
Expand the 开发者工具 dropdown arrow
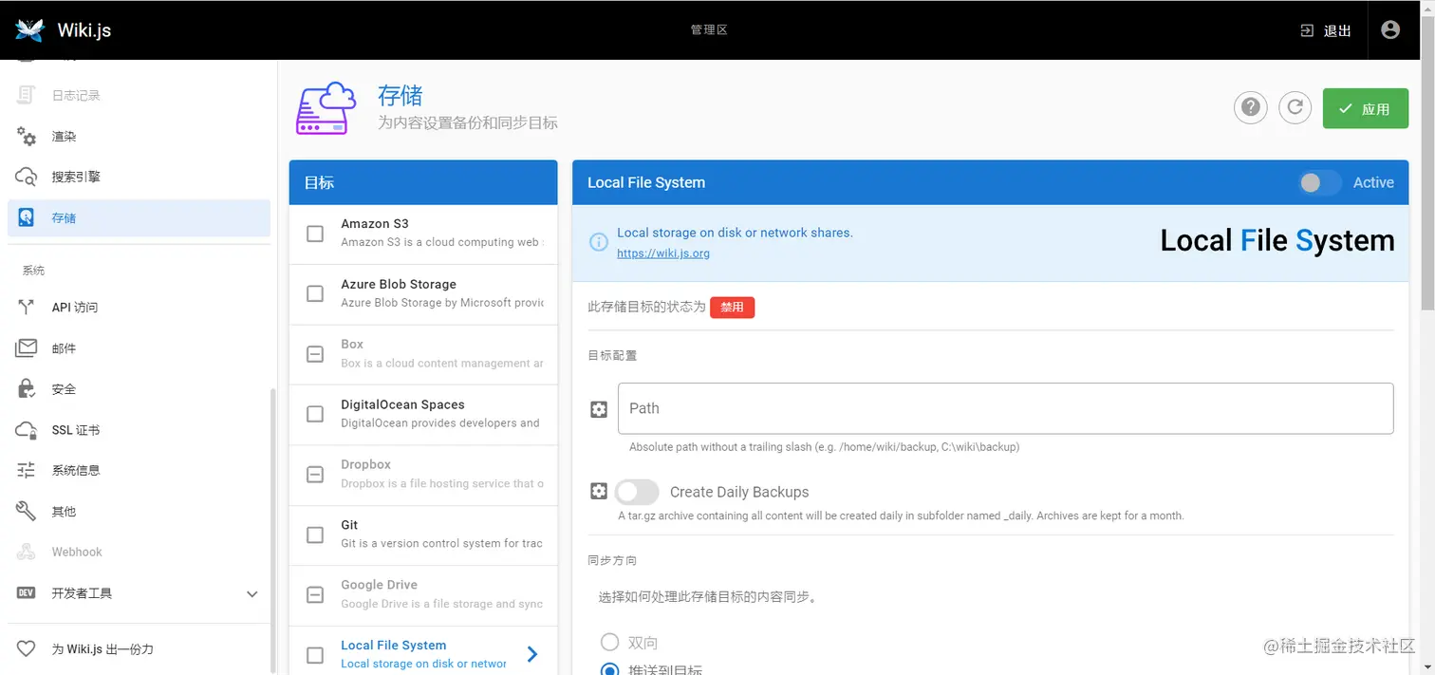252,593
